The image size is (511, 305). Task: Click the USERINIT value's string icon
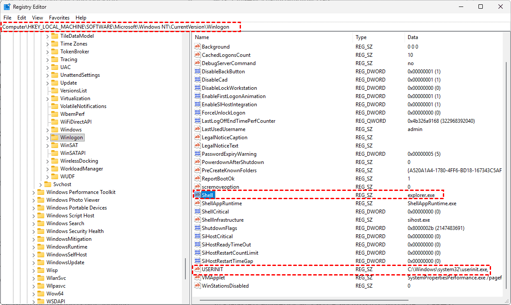tap(197, 269)
